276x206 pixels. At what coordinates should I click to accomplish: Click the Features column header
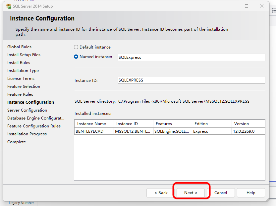172,124
